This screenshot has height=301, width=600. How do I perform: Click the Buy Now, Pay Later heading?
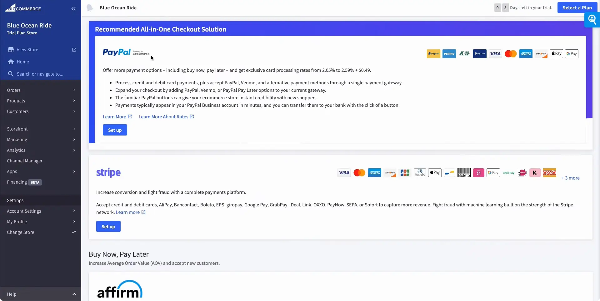tap(119, 254)
